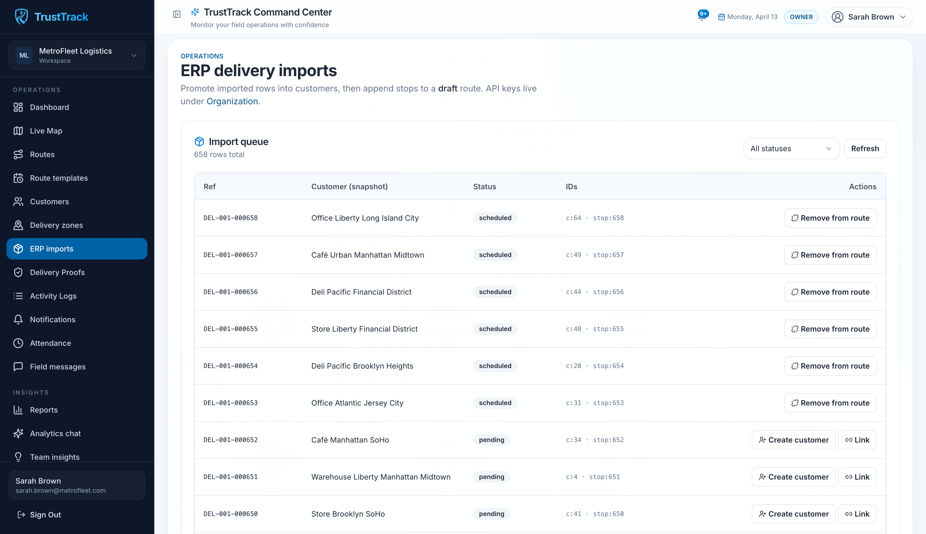Click the OWNER role badge
Image resolution: width=926 pixels, height=534 pixels.
(801, 17)
